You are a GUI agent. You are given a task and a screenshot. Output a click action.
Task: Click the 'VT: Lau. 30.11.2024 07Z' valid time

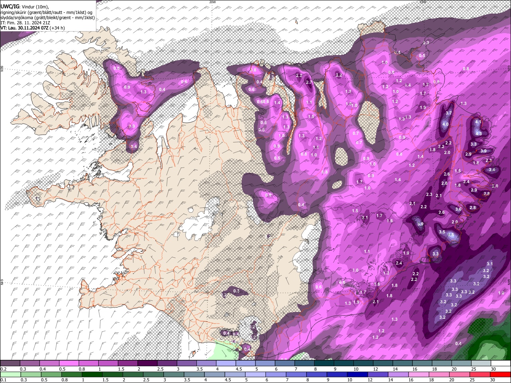[x=25, y=28]
